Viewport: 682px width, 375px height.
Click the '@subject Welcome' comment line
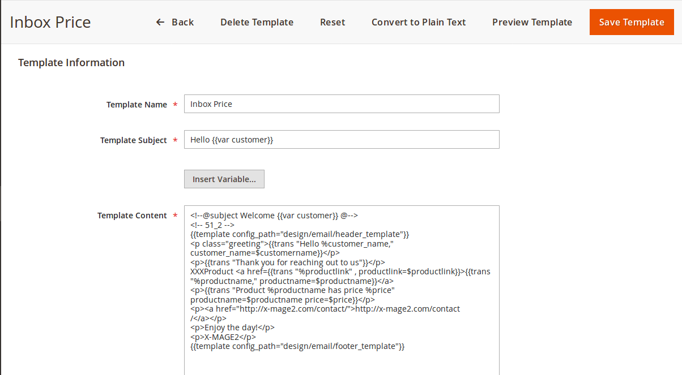(x=274, y=215)
